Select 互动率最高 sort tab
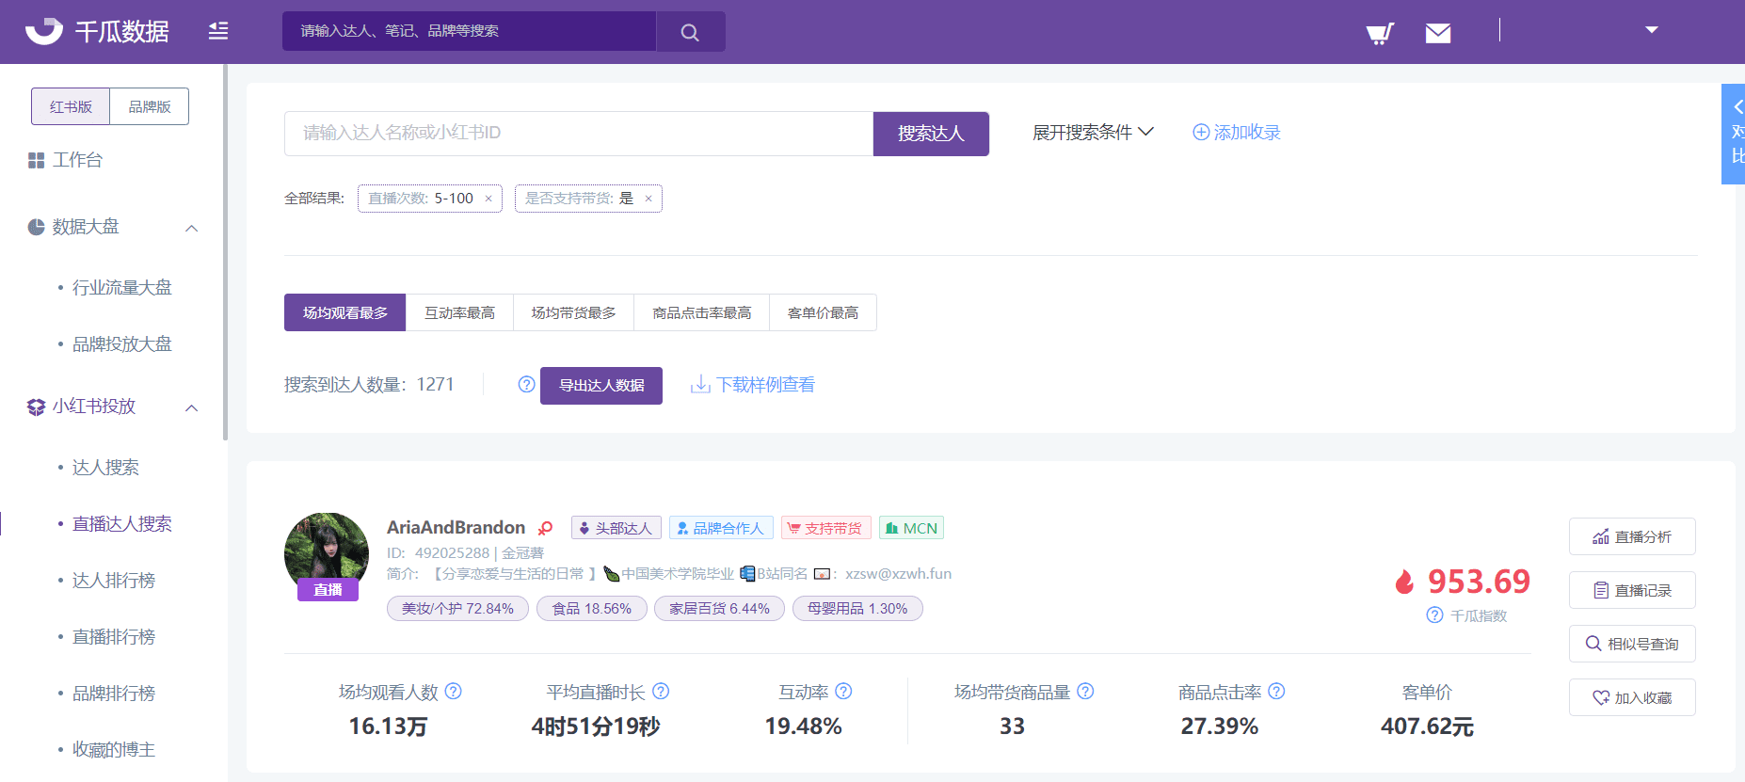This screenshot has height=782, width=1745. pyautogui.click(x=459, y=312)
